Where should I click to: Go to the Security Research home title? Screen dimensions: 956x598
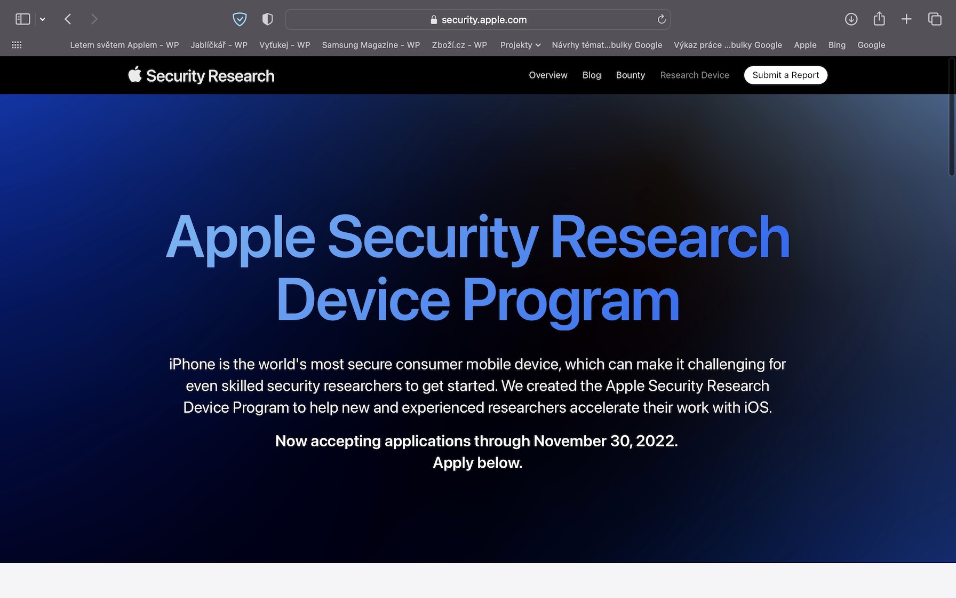[x=210, y=76]
